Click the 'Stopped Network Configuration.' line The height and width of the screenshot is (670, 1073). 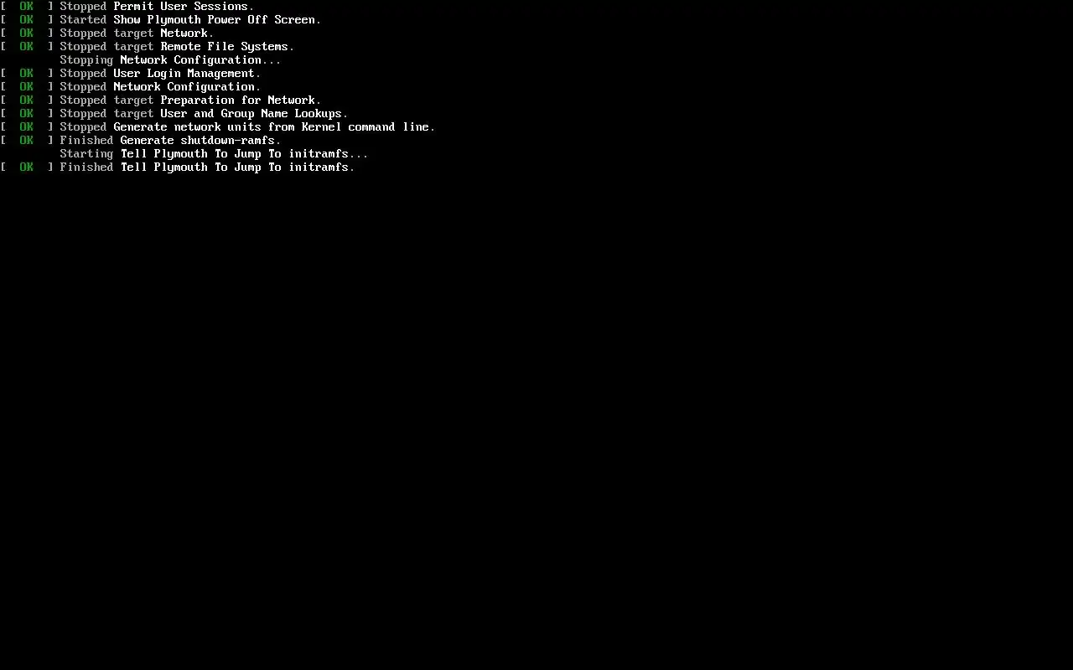[131, 86]
